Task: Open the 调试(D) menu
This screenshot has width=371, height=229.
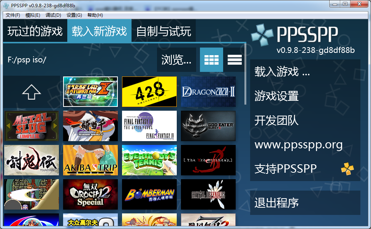Action: [x=53, y=15]
